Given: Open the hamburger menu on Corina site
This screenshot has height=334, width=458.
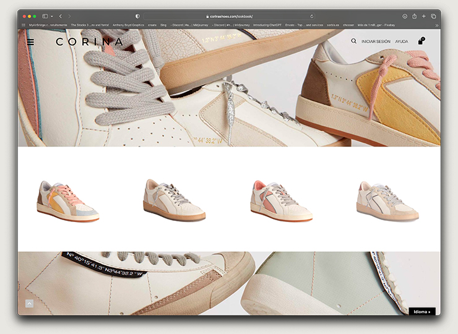Looking at the screenshot, I should [x=30, y=42].
